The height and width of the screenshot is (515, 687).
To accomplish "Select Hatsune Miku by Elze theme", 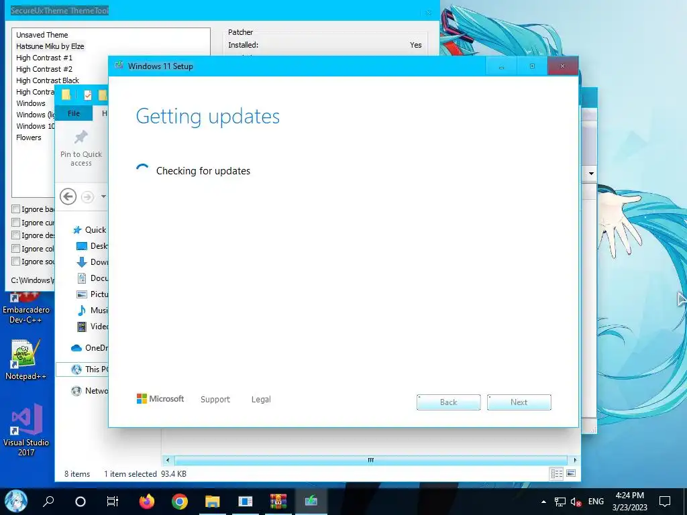I will pos(50,46).
